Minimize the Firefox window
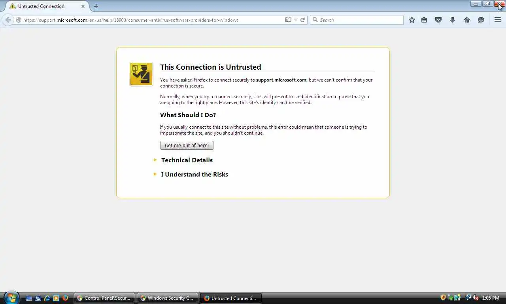The height and width of the screenshot is (304, 506). (476, 4)
